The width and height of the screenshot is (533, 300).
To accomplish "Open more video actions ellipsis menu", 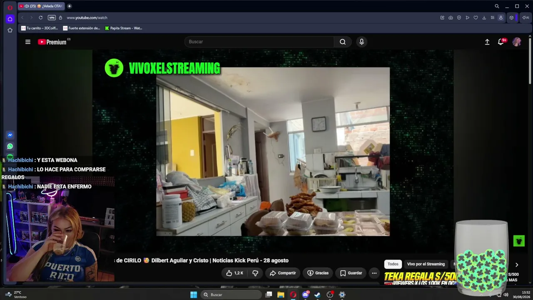I will (x=374, y=273).
